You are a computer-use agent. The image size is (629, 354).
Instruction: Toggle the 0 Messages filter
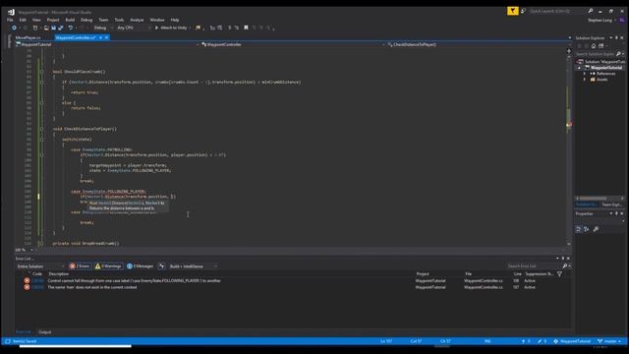[140, 266]
